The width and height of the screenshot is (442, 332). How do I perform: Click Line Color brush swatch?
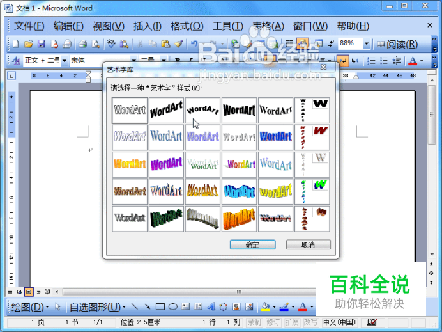[x=284, y=306]
